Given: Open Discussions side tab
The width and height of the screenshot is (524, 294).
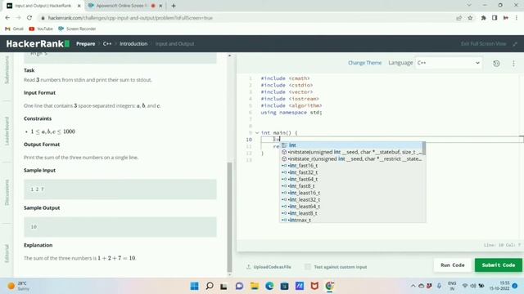Looking at the screenshot, I should click(7, 193).
